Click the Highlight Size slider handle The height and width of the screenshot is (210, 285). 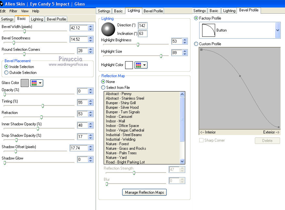pyautogui.click(x=161, y=56)
